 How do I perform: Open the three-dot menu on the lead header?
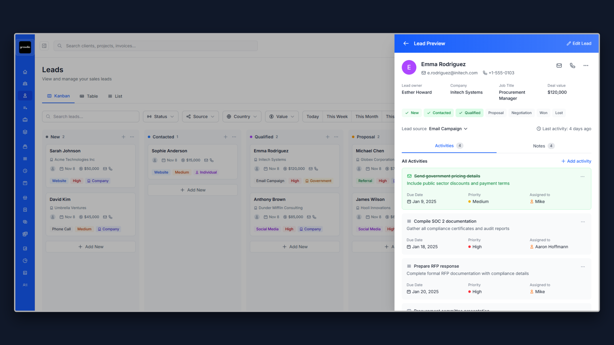(586, 65)
